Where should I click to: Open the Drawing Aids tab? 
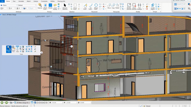tap(61, 1)
